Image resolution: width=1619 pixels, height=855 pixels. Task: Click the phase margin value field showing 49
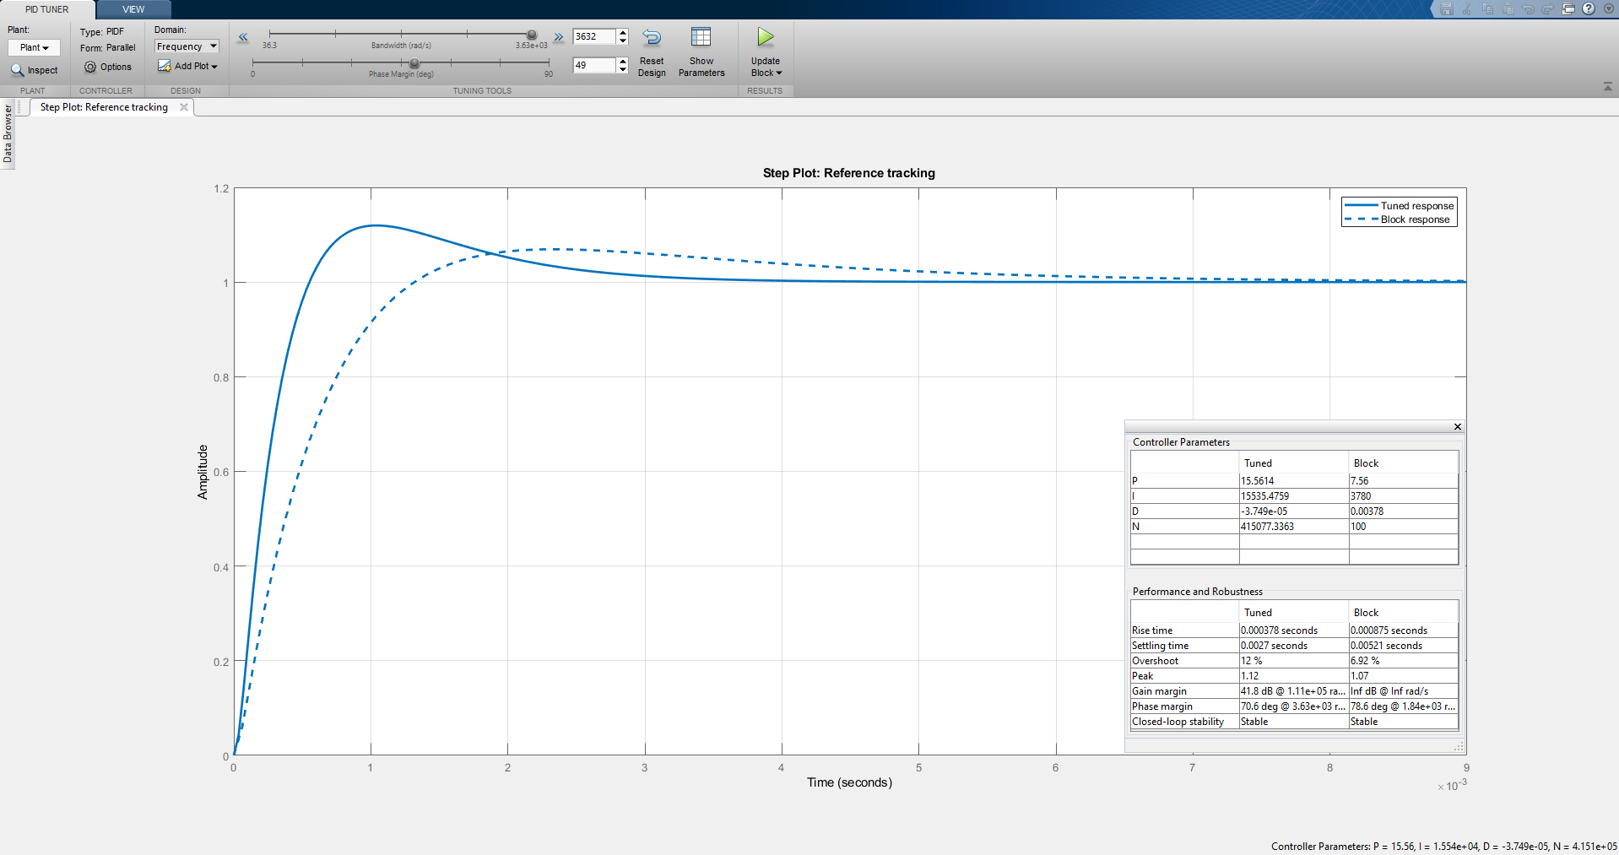tap(593, 65)
